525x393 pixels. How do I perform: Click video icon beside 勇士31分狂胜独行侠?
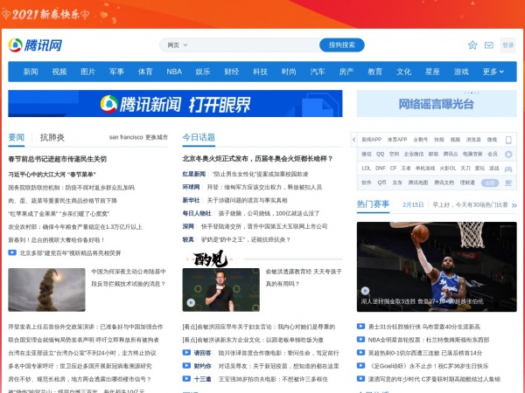click(360, 326)
